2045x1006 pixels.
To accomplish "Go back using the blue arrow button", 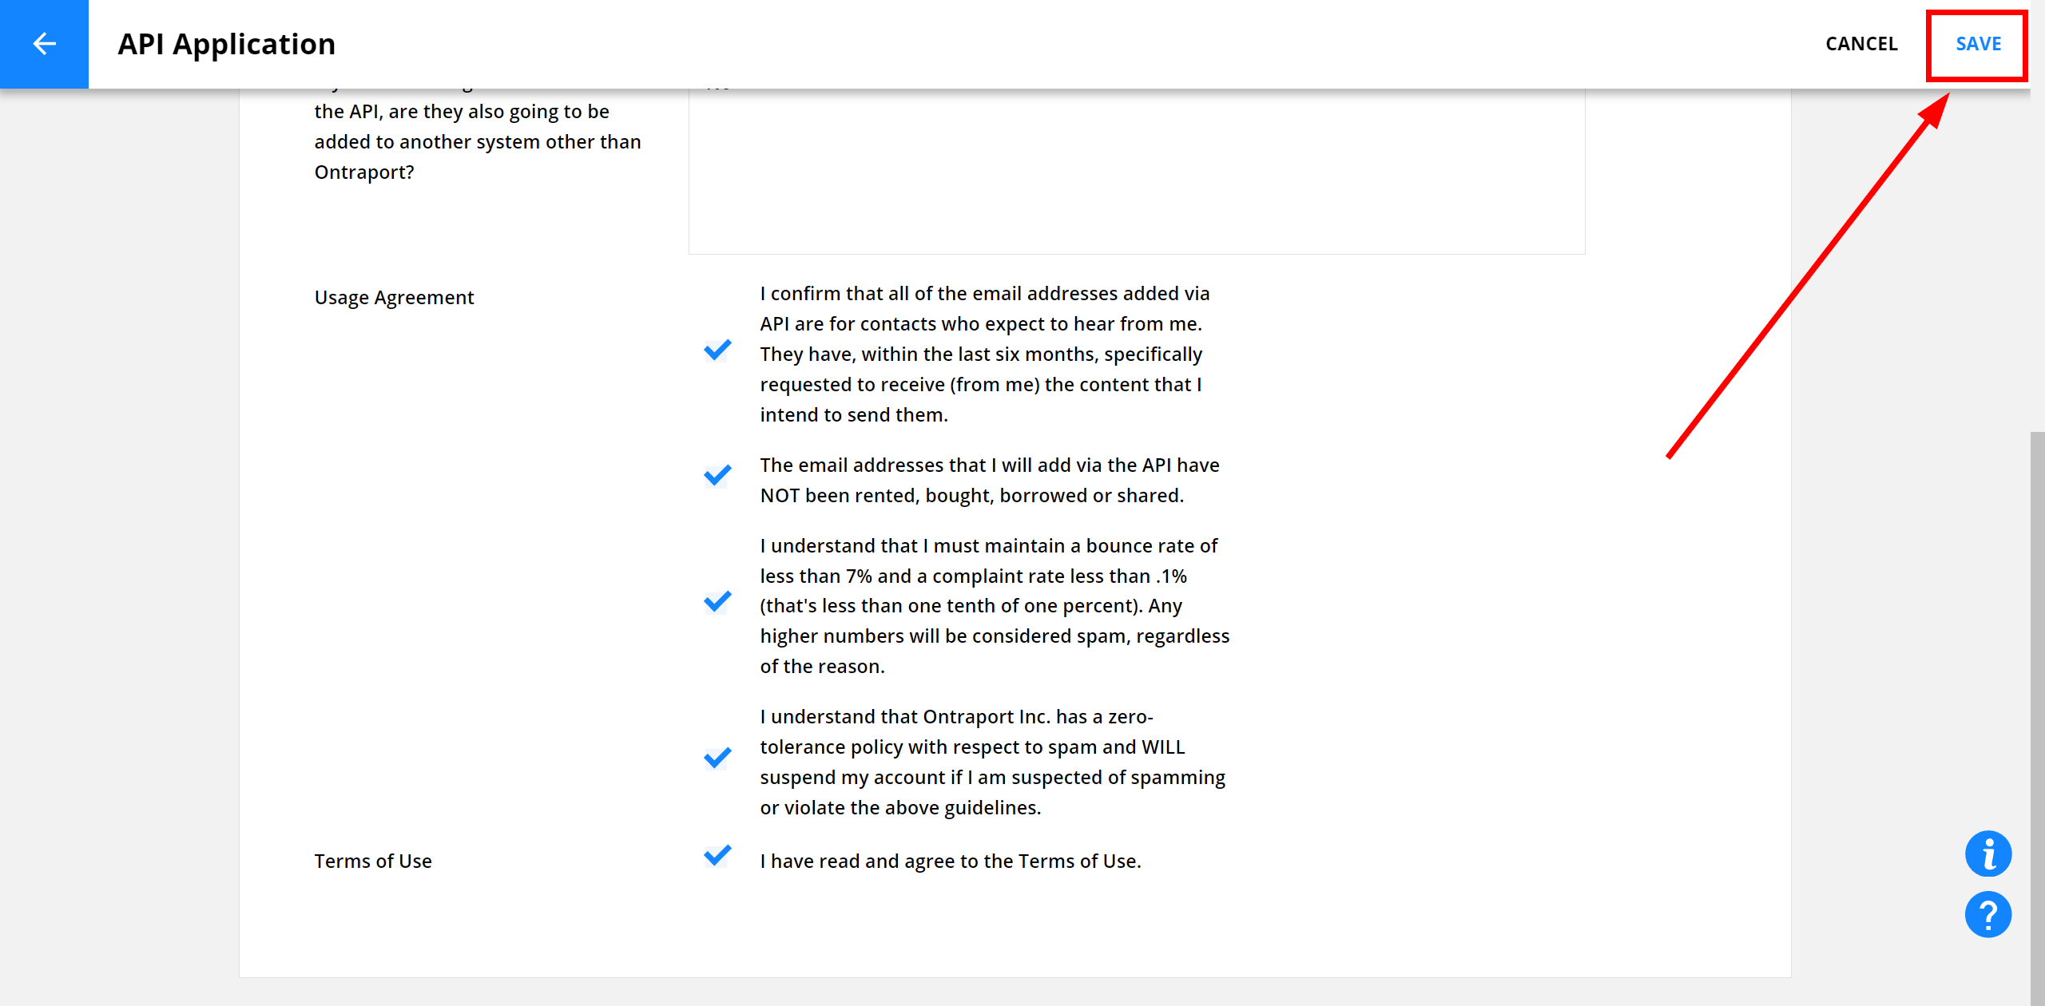I will click(44, 44).
